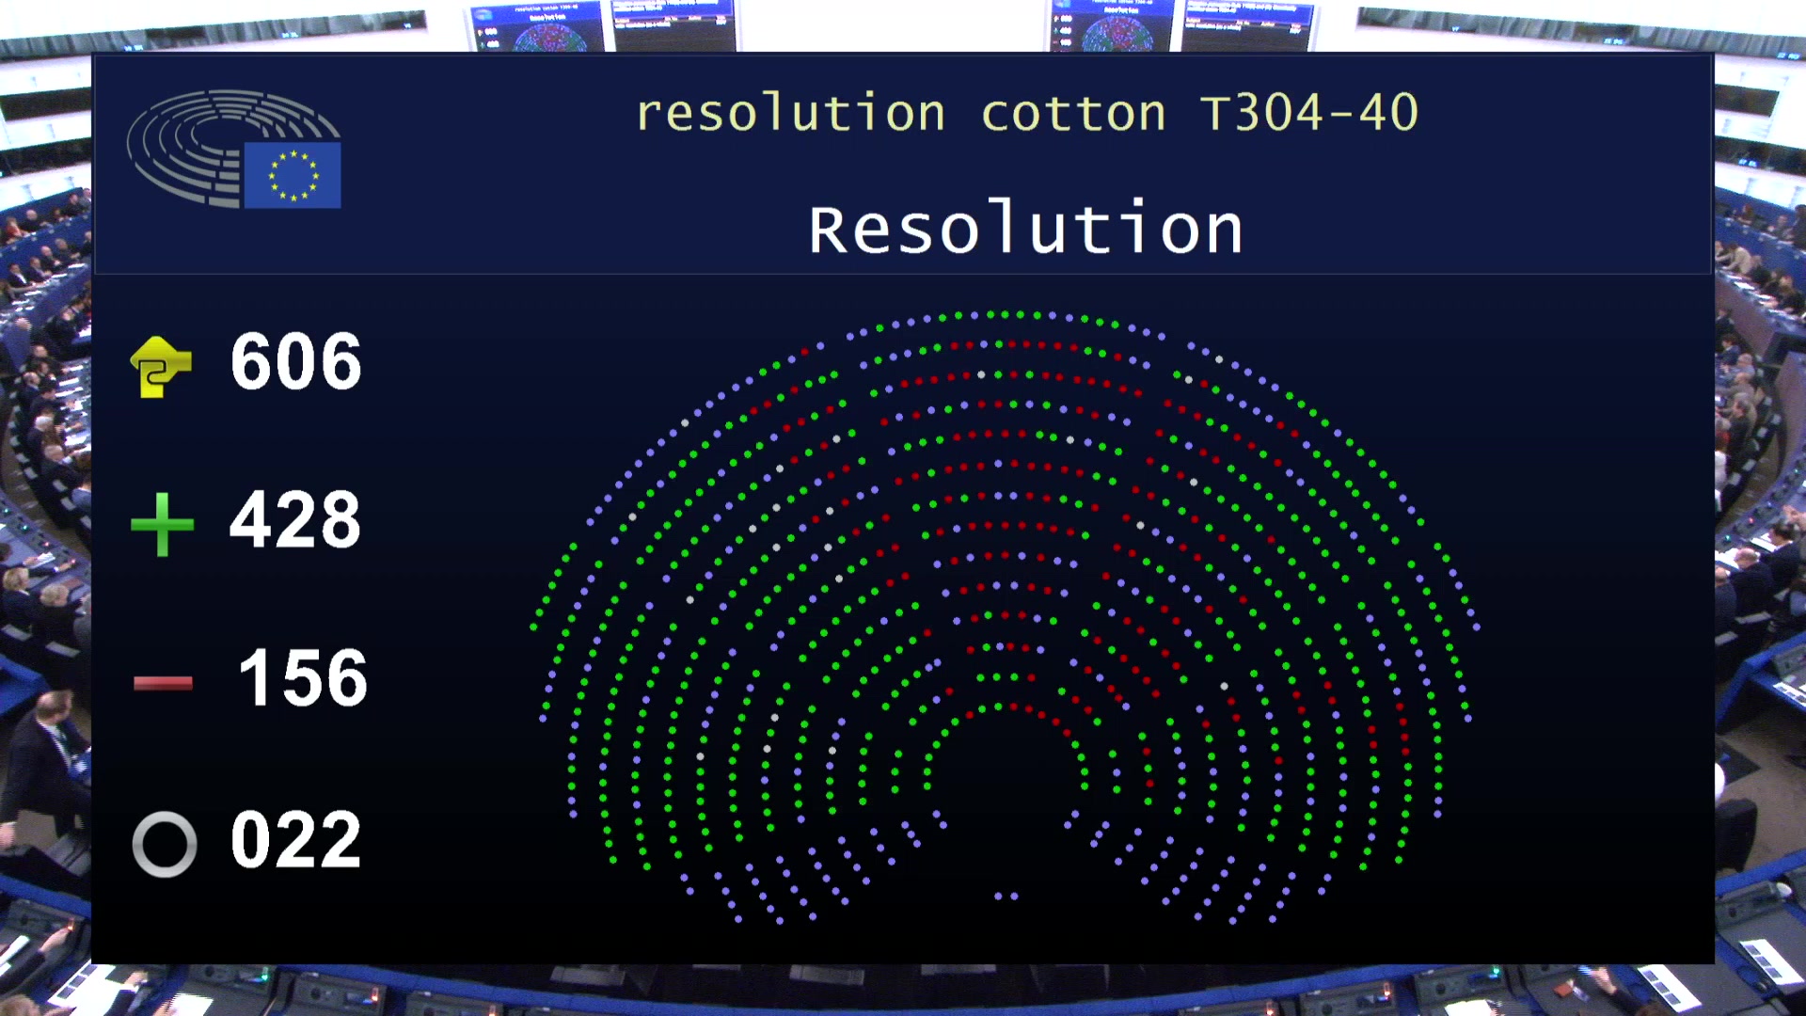The width and height of the screenshot is (1806, 1016).
Task: Click the white abstention circle icon beside 022
Action: 164,843
